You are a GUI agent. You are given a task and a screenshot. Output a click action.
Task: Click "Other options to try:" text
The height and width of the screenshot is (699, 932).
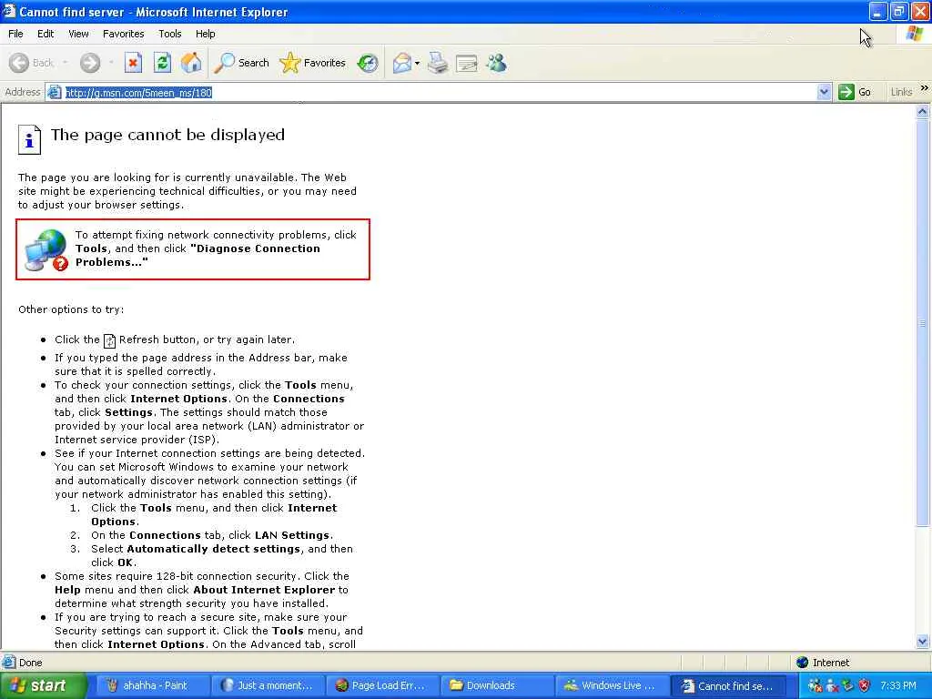tap(71, 309)
